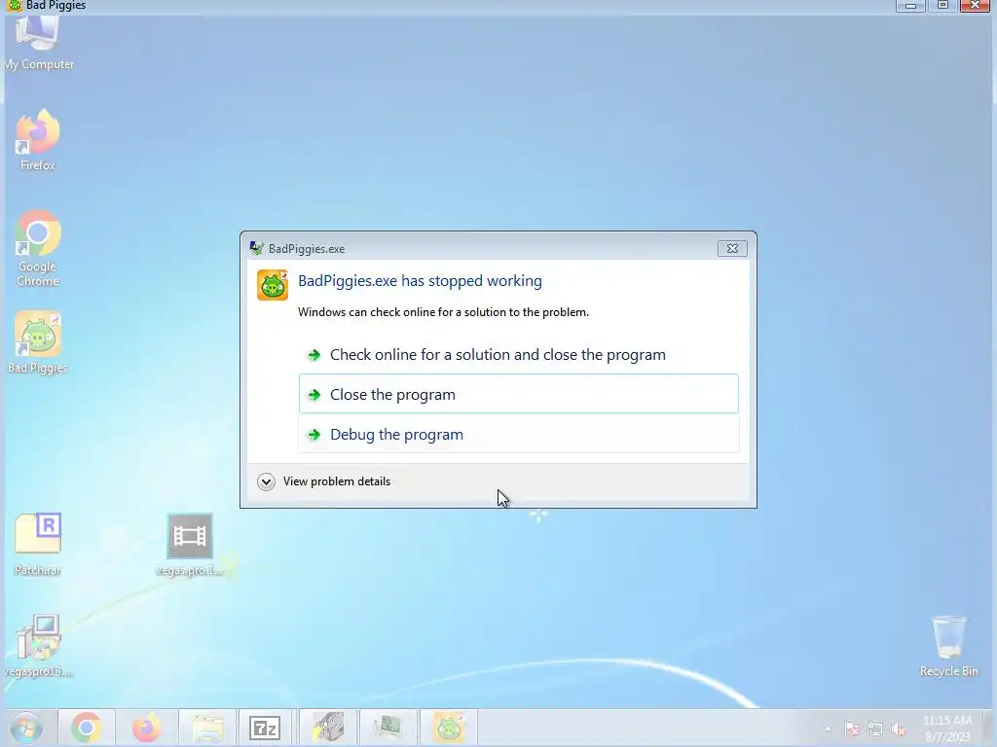Expand View problem details chevron
This screenshot has width=997, height=747.
266,481
